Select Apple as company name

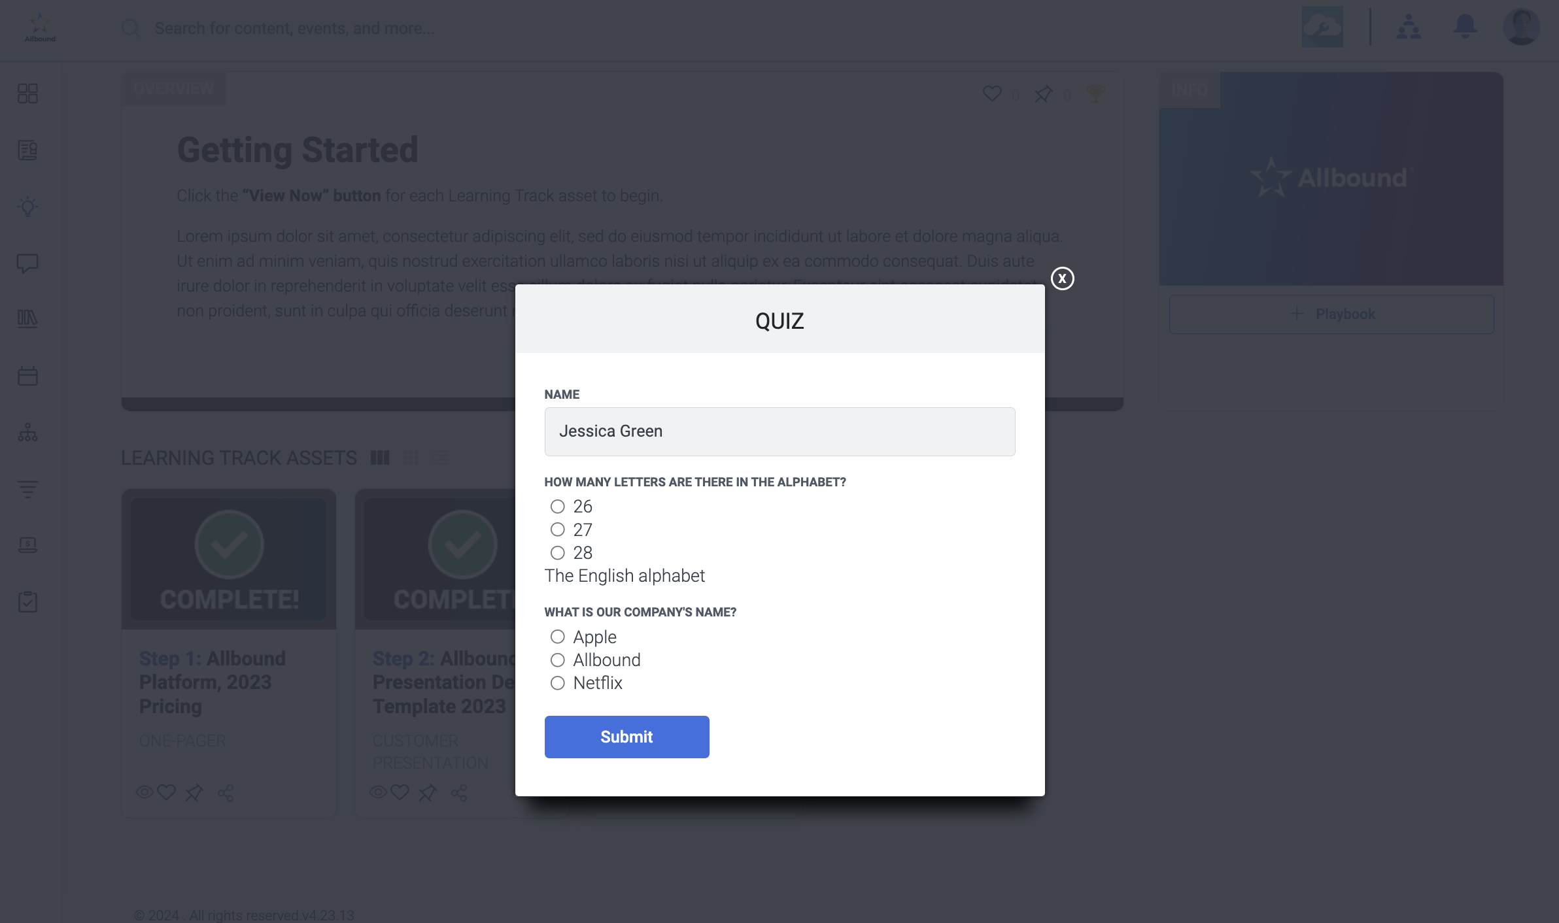pyautogui.click(x=557, y=637)
